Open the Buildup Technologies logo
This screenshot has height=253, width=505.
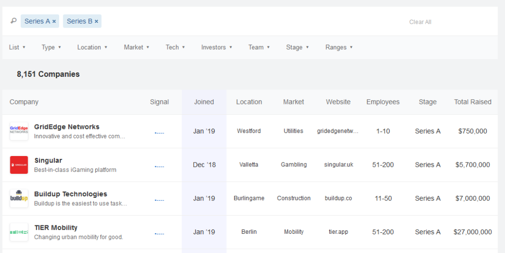[19, 198]
